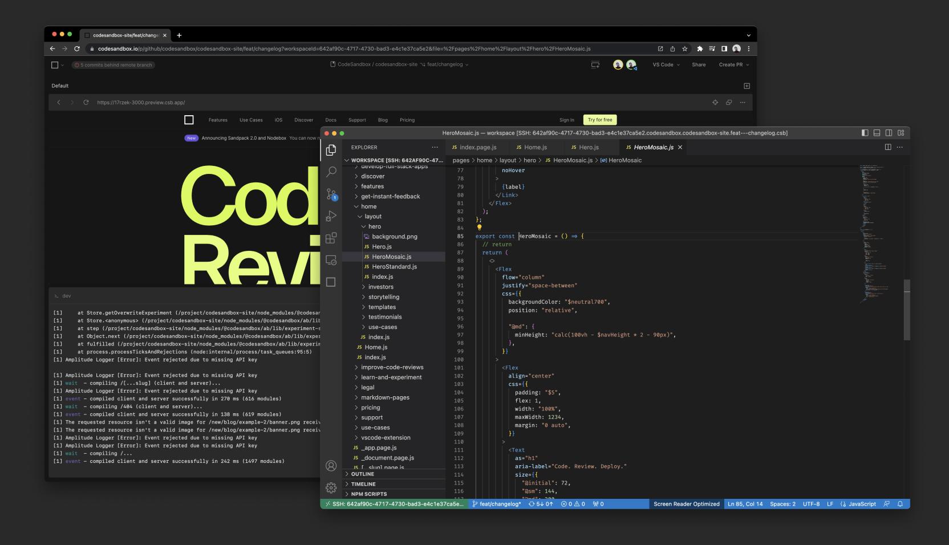Open the Accounts icon in the activity bar
This screenshot has height=545, width=949.
331,466
